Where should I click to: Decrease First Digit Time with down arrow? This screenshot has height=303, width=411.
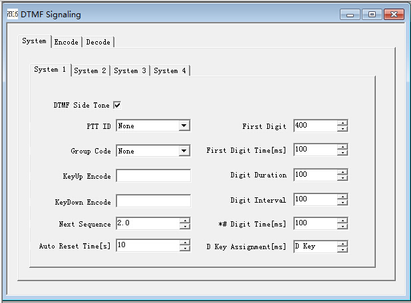pyautogui.click(x=342, y=153)
